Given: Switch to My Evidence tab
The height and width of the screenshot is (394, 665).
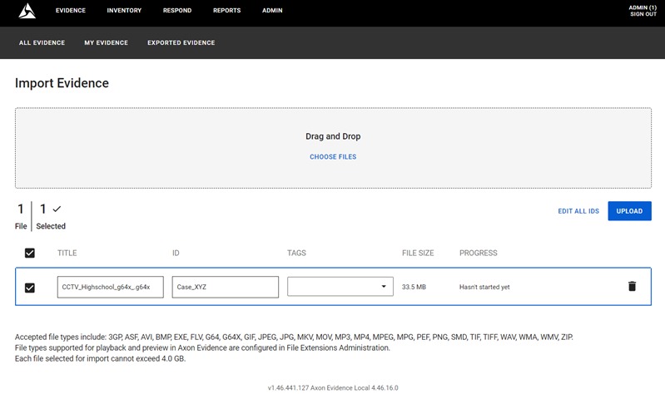Looking at the screenshot, I should coord(106,42).
